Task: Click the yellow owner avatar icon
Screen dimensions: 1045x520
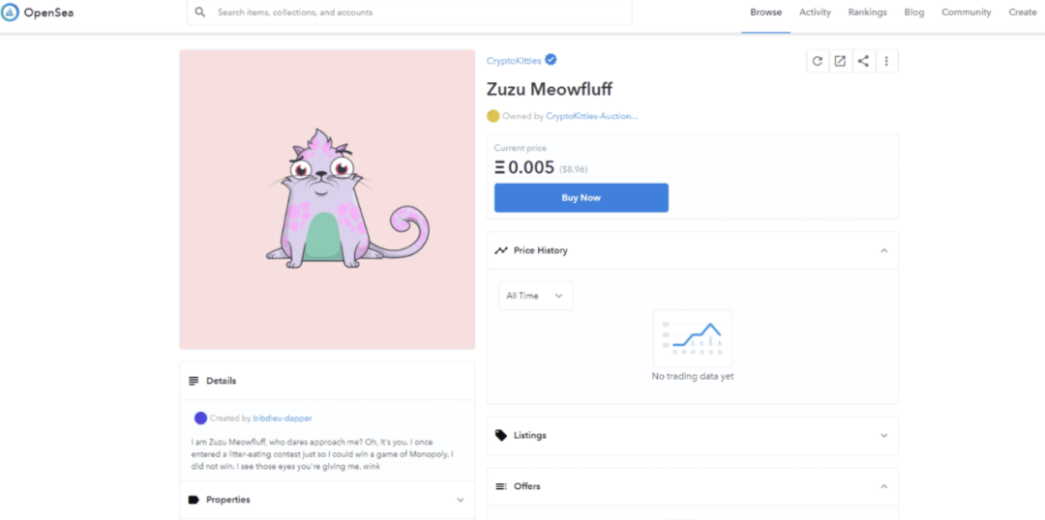Action: (x=493, y=116)
